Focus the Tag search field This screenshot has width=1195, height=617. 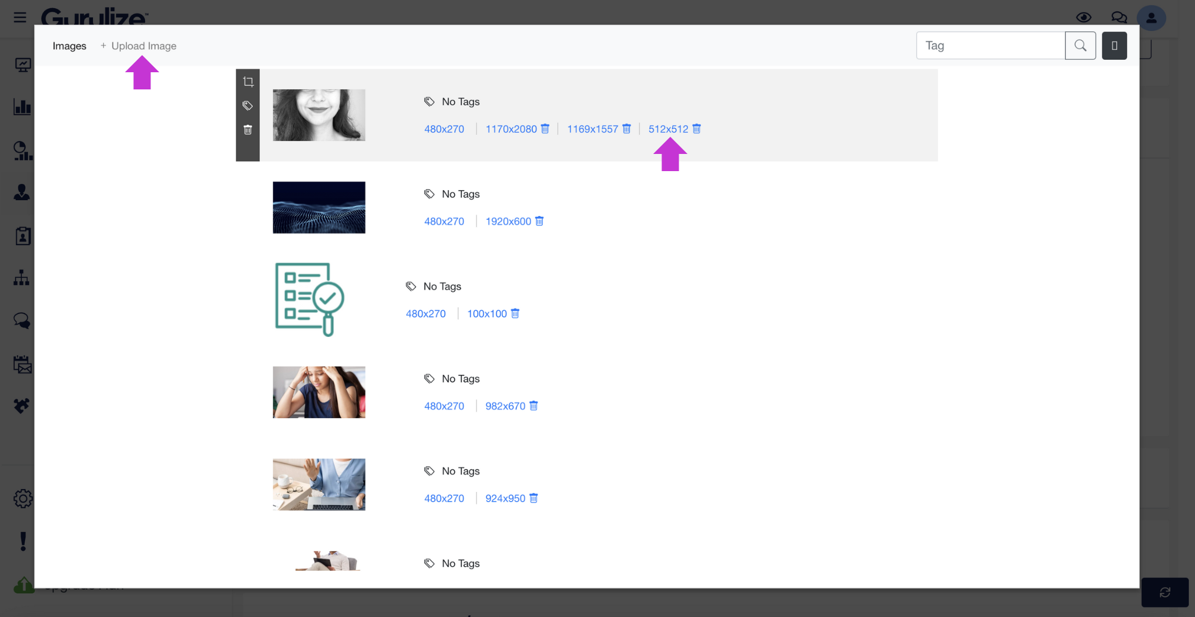click(x=991, y=46)
